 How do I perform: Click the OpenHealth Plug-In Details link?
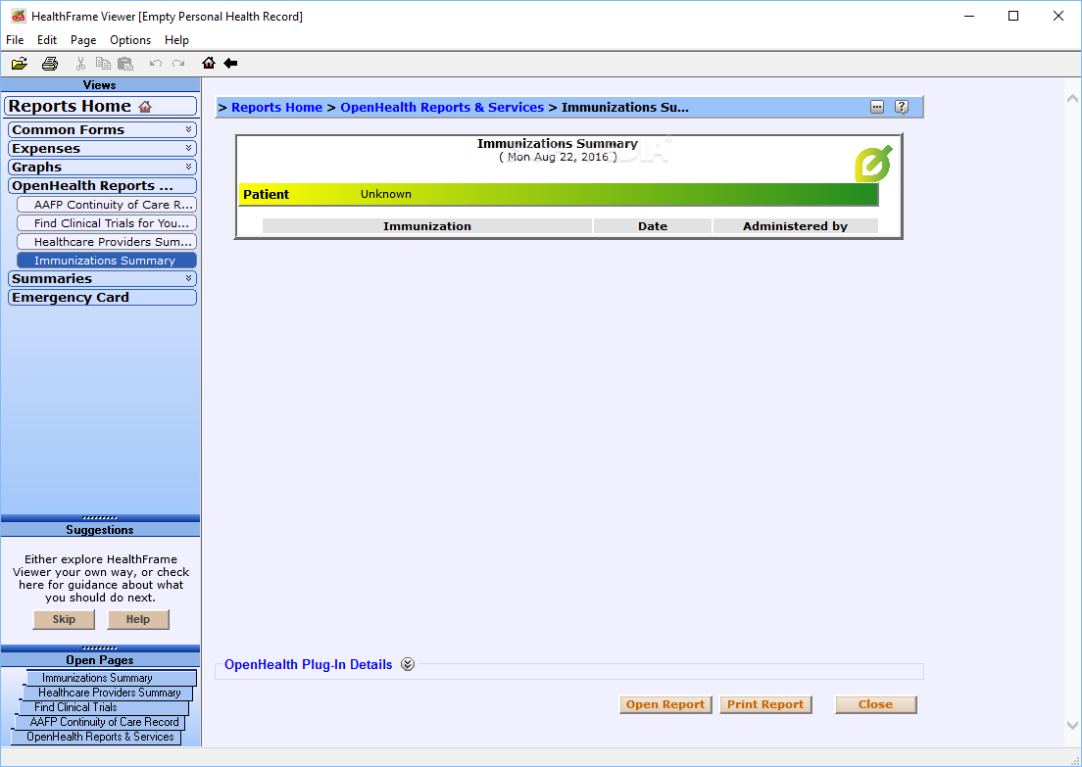click(x=308, y=664)
